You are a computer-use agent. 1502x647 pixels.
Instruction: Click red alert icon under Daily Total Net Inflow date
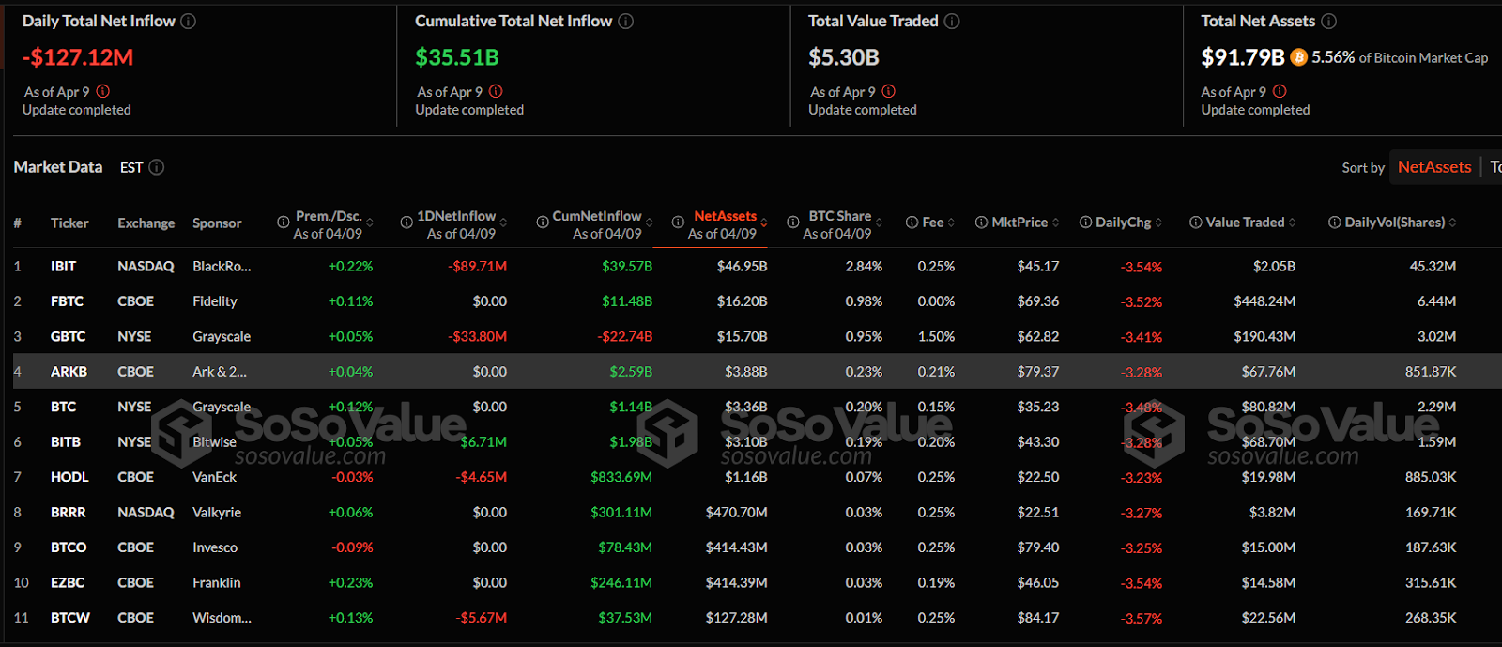click(103, 91)
